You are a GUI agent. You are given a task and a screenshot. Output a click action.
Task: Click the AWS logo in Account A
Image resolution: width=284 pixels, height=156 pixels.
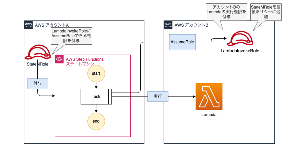point(28,25)
